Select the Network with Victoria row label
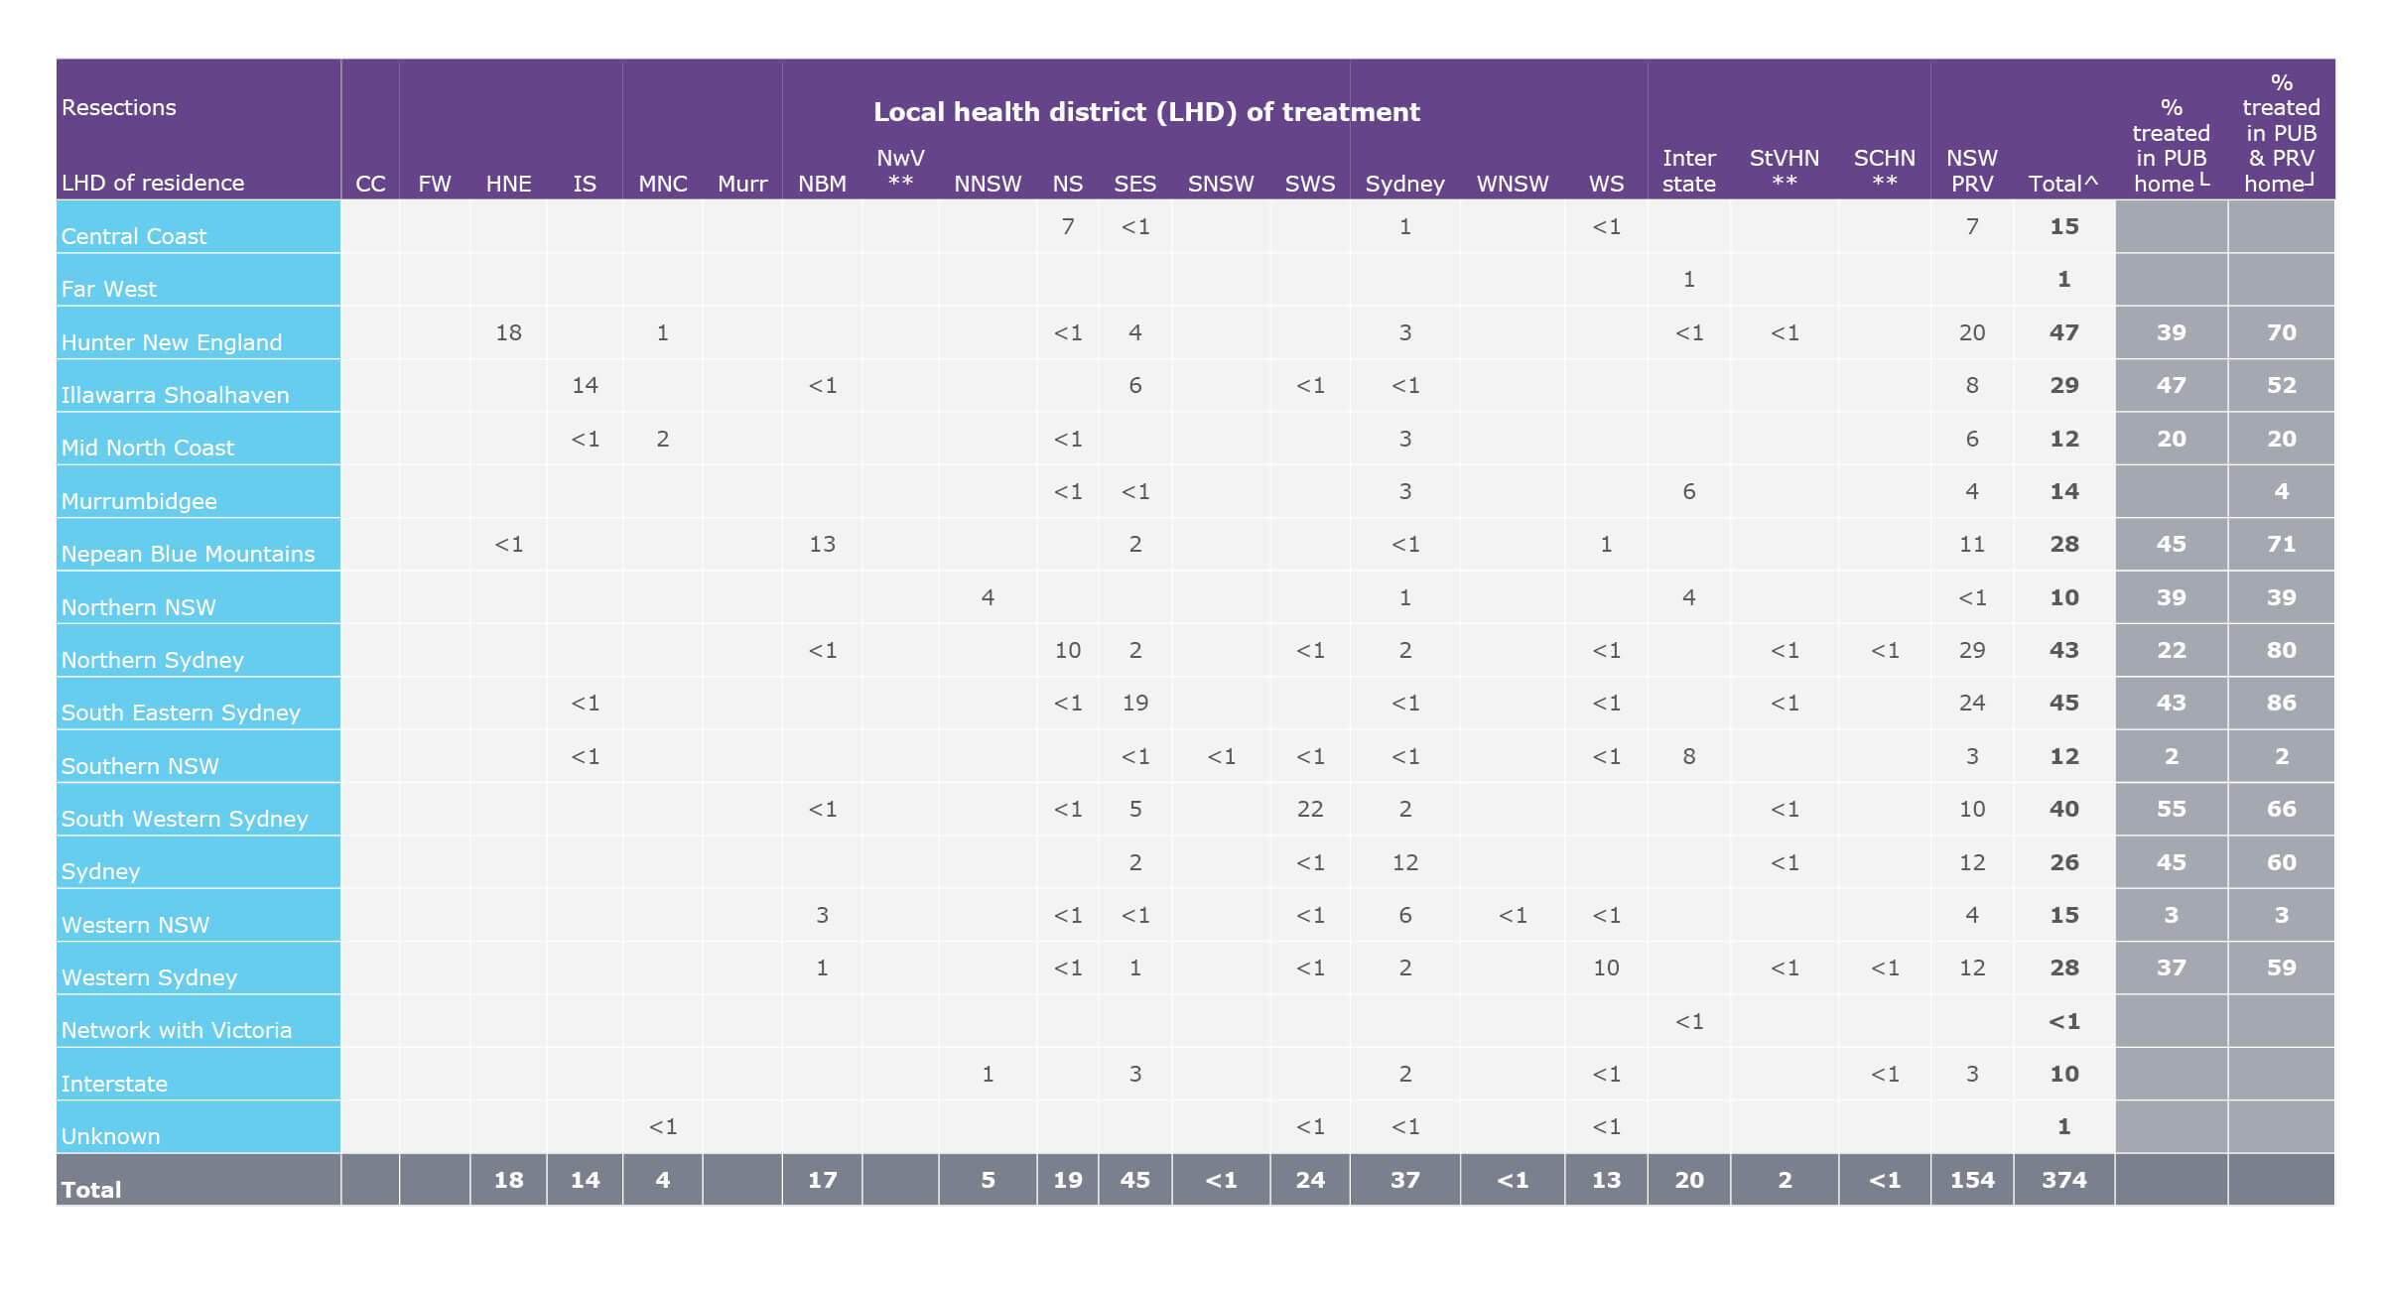This screenshot has width=2382, height=1290. 177,1030
